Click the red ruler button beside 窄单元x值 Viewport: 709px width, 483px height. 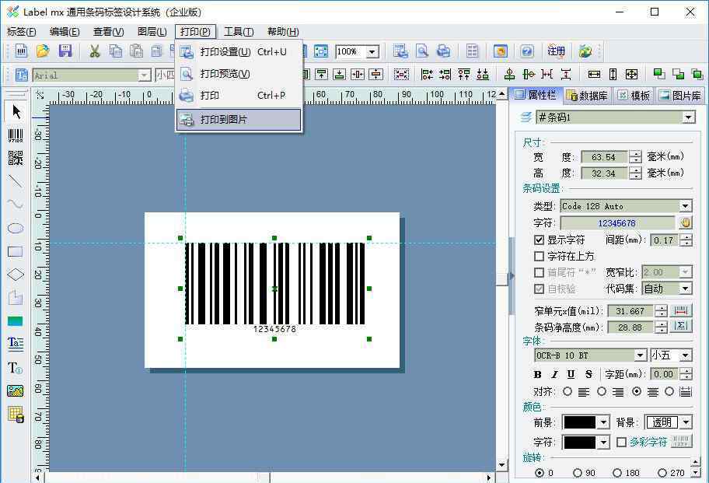(x=681, y=310)
